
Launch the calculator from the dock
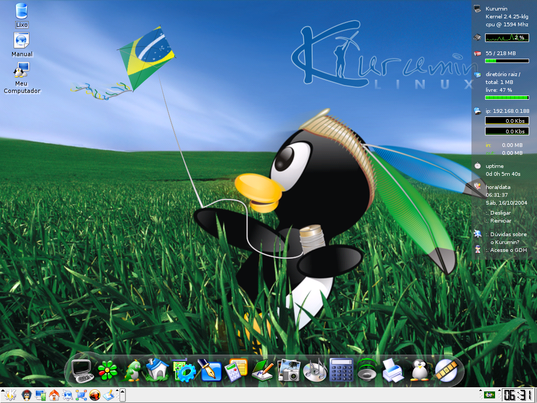(341, 370)
